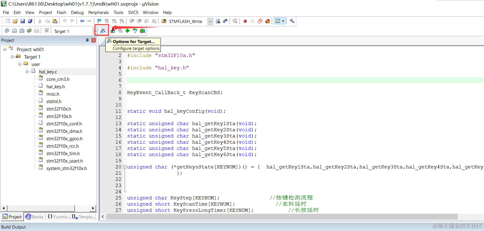The width and height of the screenshot is (484, 231).
Task: Insert a bookmark using the flag icon
Action: pyautogui.click(x=99, y=21)
